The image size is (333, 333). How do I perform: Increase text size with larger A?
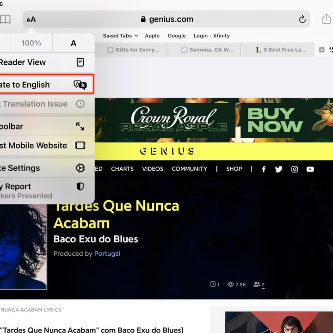click(74, 43)
